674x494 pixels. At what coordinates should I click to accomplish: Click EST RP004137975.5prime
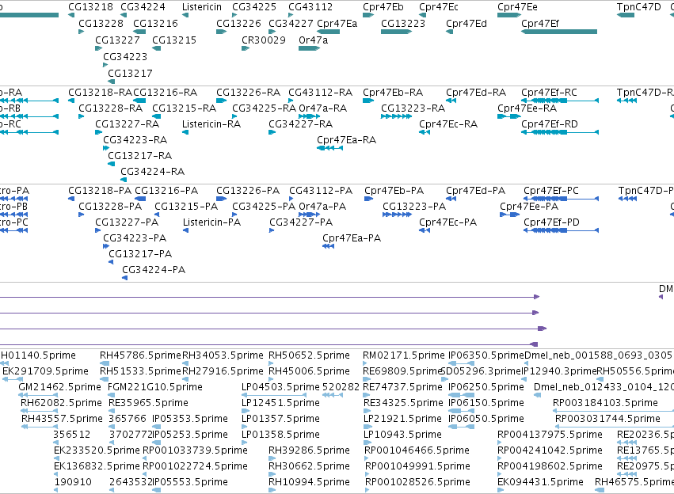click(x=550, y=435)
